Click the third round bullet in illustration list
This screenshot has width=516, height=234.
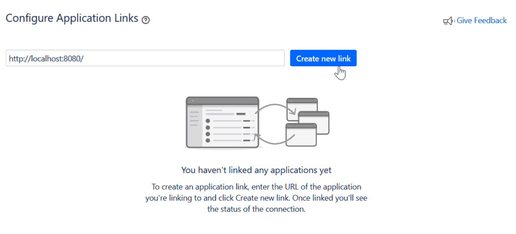coord(208,135)
